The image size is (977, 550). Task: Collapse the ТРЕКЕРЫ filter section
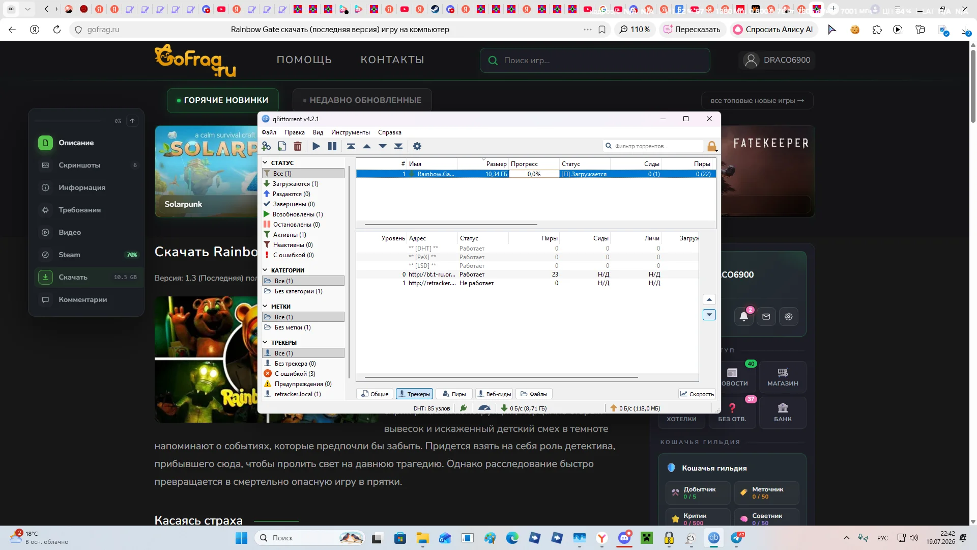click(x=265, y=343)
